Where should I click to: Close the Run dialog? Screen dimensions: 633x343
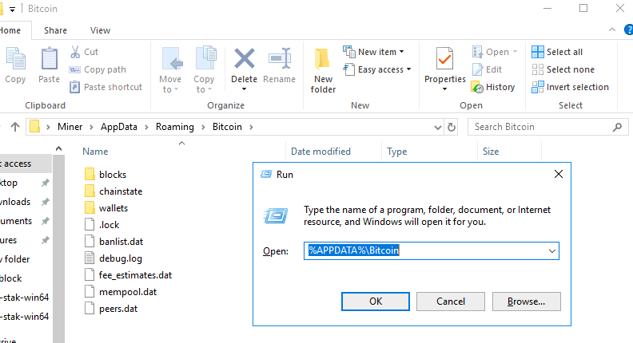pos(559,174)
